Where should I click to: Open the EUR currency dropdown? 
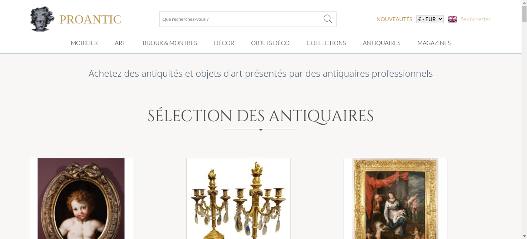[x=430, y=19]
